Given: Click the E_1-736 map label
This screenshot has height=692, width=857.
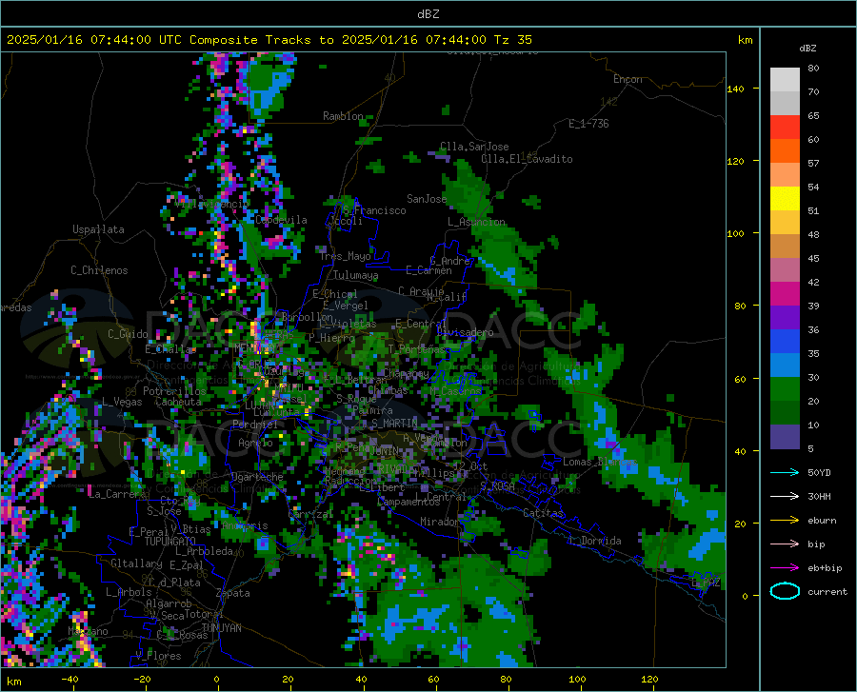Looking at the screenshot, I should click(588, 124).
